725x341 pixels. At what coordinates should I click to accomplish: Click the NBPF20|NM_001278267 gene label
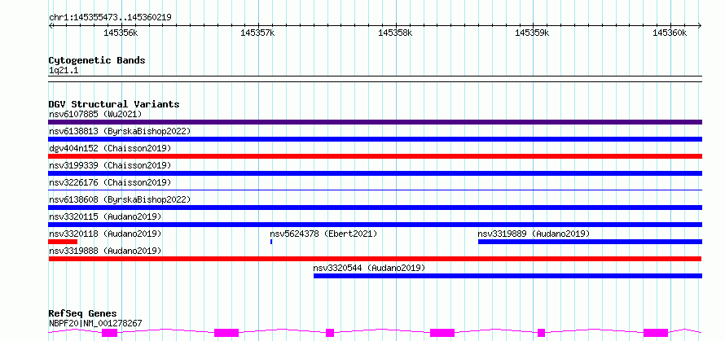point(95,323)
